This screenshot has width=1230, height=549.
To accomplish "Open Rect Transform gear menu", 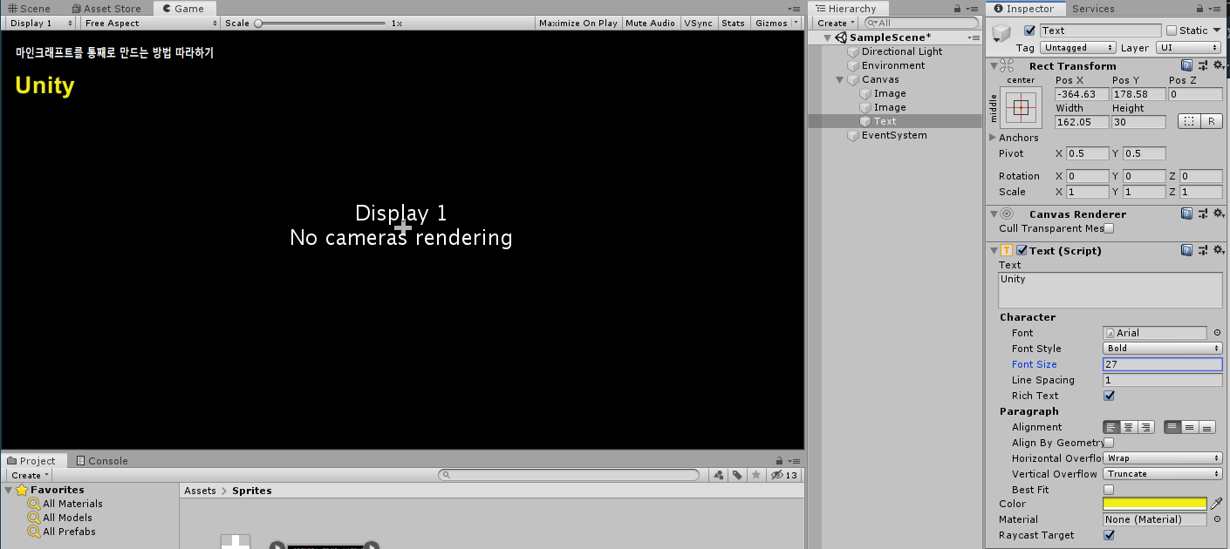I will click(x=1218, y=65).
